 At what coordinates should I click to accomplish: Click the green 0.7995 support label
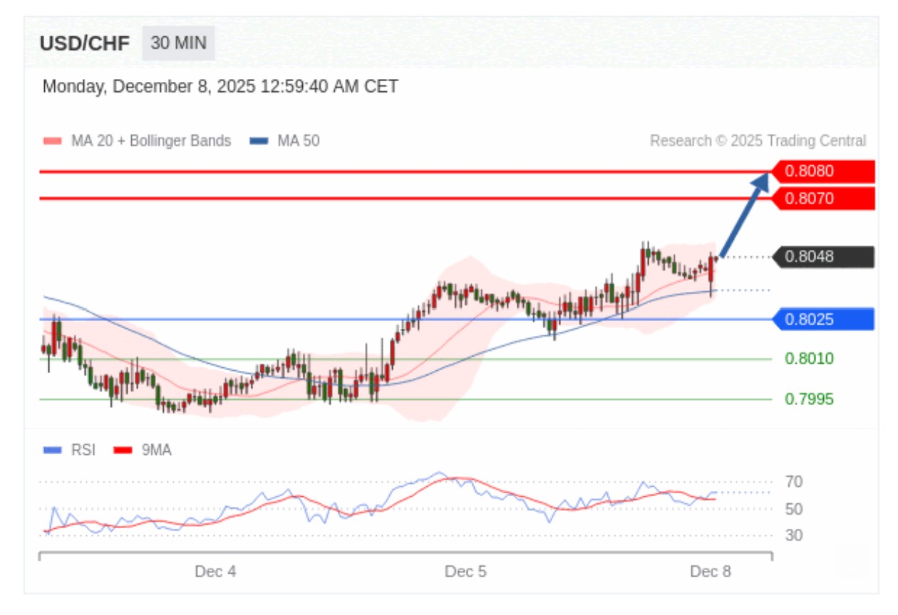tap(809, 399)
